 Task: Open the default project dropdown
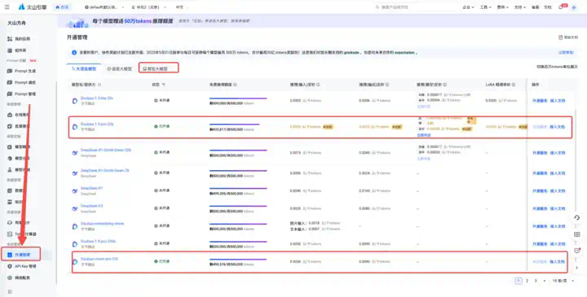pos(104,7)
